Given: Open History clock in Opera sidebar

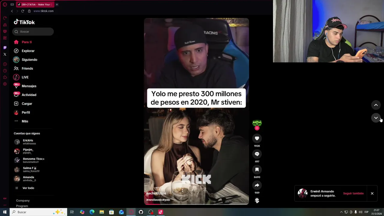Looking at the screenshot, I should click(x=5, y=71).
